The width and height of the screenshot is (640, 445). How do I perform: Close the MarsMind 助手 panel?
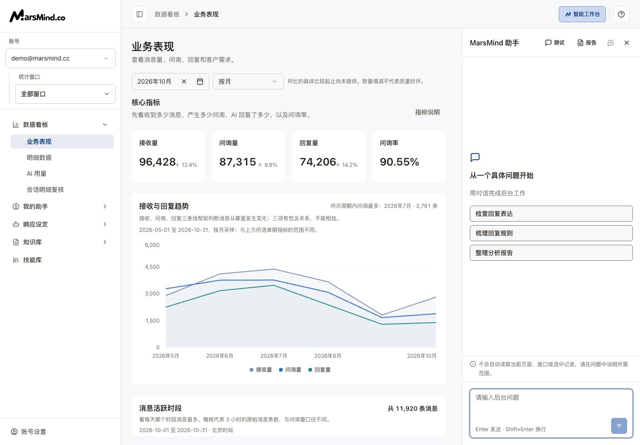627,43
